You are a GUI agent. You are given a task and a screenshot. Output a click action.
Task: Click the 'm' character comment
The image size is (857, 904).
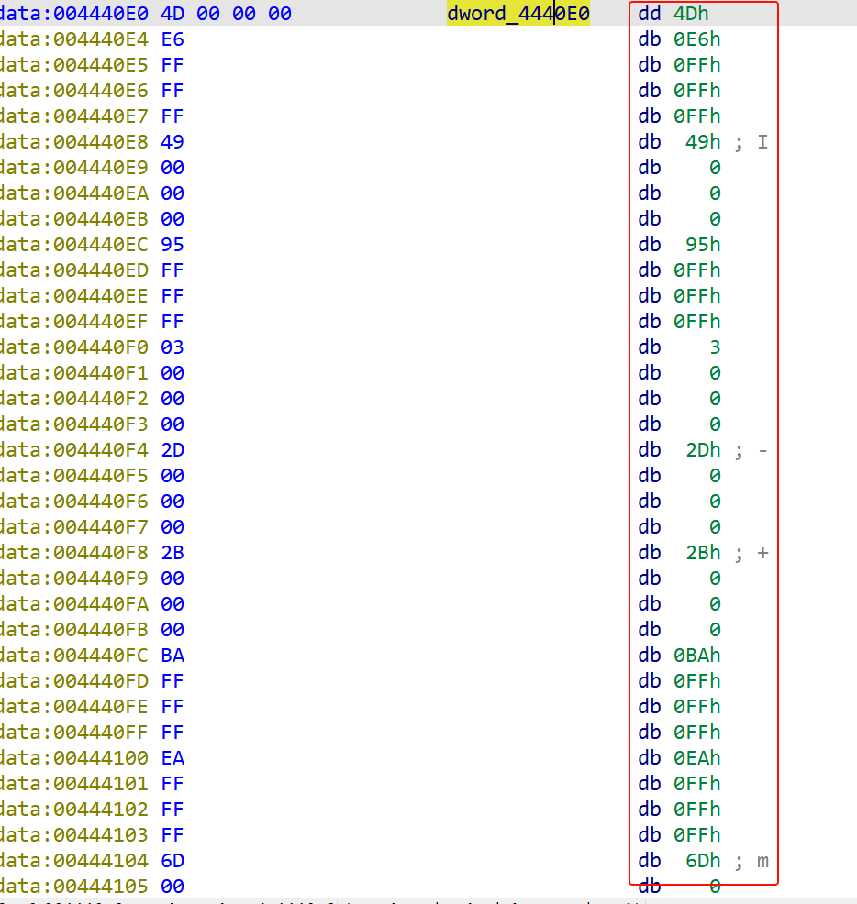click(x=762, y=861)
